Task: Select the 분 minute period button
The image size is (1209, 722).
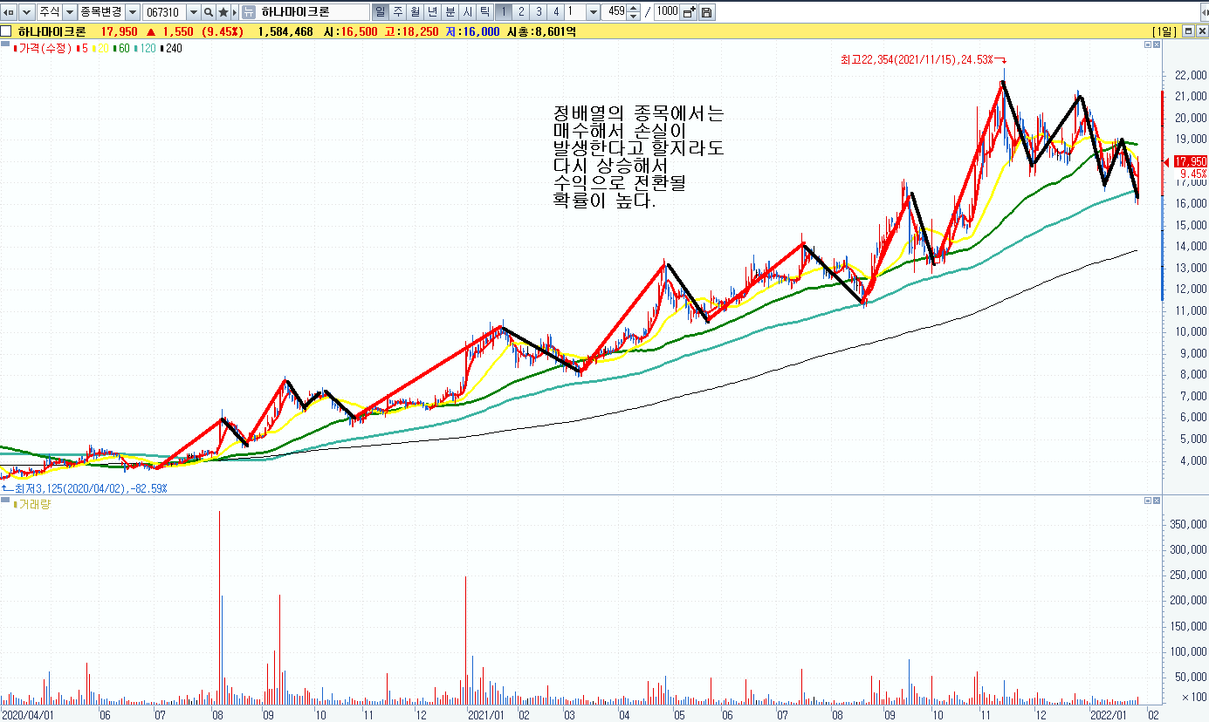Action: tap(450, 12)
